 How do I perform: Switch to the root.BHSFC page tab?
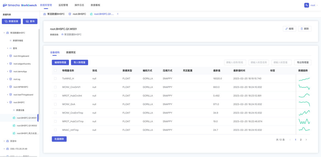coord(77,14)
